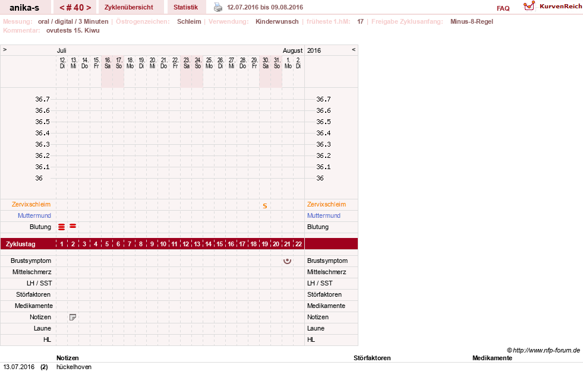Click the left Mittelschmerz row label
The image size is (583, 381).
pos(31,272)
